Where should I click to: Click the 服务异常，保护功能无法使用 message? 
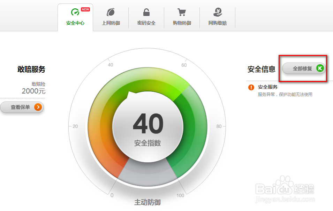tap(285, 95)
